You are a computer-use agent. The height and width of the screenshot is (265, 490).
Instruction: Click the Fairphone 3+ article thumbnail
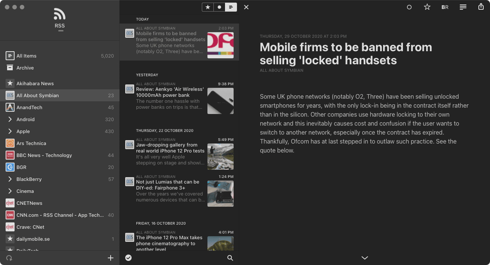pos(221,194)
